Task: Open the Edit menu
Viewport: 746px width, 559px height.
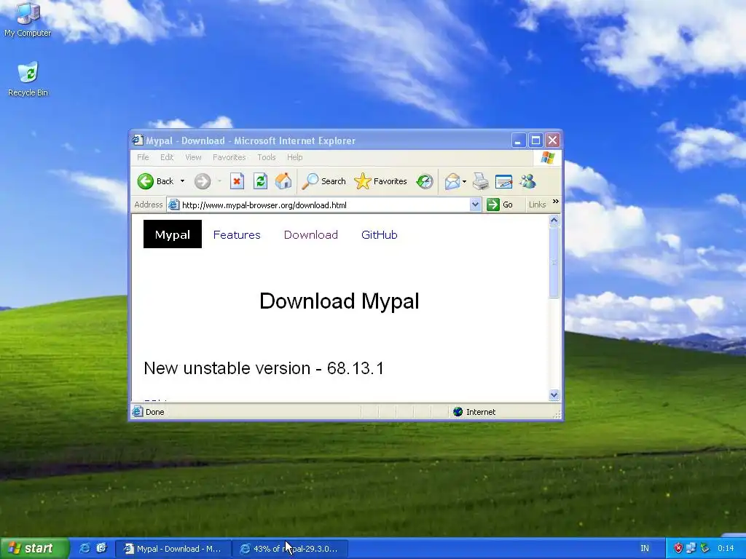Action: [167, 157]
